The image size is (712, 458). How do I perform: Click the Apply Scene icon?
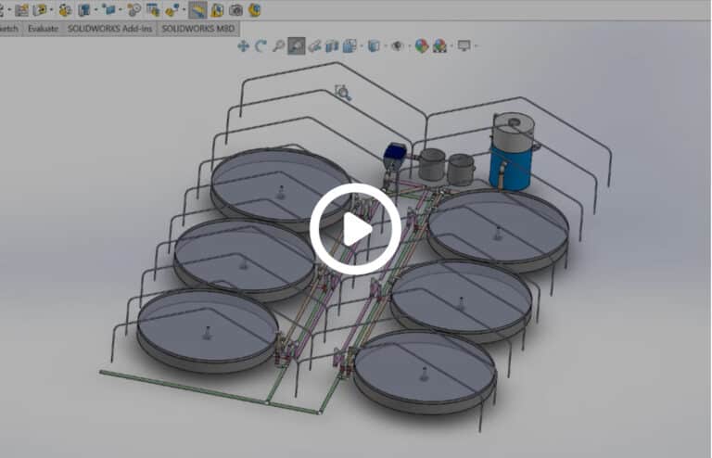pos(439,45)
